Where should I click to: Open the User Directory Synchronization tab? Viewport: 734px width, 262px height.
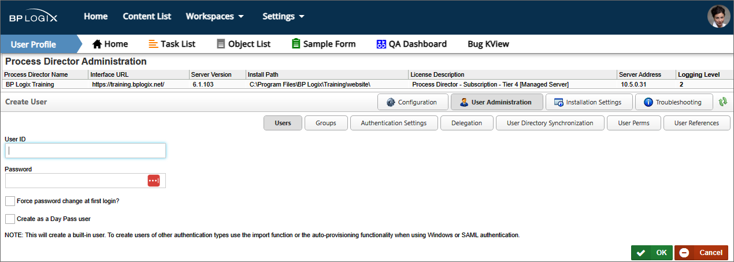(x=550, y=123)
